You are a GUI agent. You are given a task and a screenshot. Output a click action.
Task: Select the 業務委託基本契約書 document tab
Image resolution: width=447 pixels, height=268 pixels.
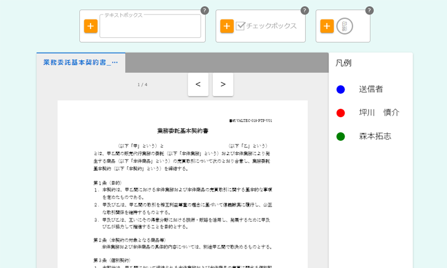pos(80,63)
